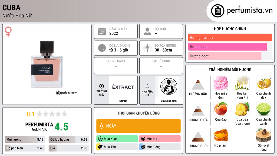Viewport: 277px width, 156px height.
Task: Click the Nước Hoa Nữ subtitle
Action: 17,15
